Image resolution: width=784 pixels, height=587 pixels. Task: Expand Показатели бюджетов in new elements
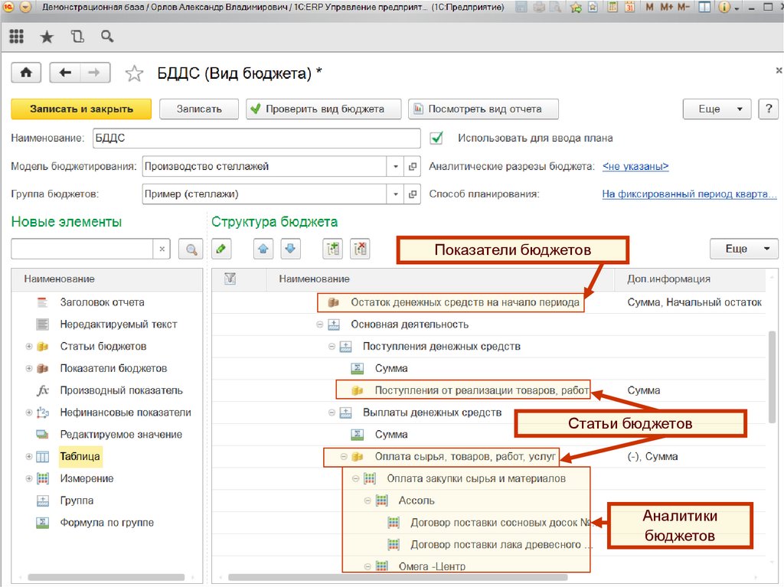tap(29, 368)
